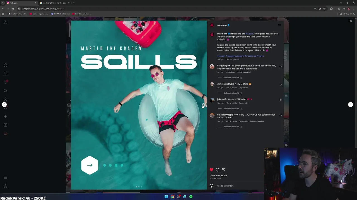Expand replies under jirka_raffel's comment
This screenshot has width=357, height=200.
point(233,108)
